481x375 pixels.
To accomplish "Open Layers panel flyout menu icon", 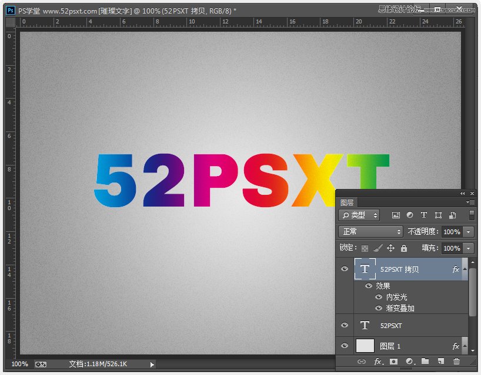I will 470,202.
